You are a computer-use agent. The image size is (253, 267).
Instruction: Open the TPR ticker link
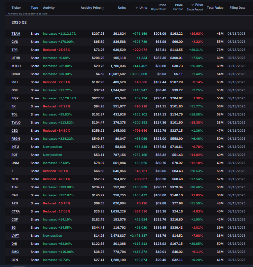coord(14,50)
